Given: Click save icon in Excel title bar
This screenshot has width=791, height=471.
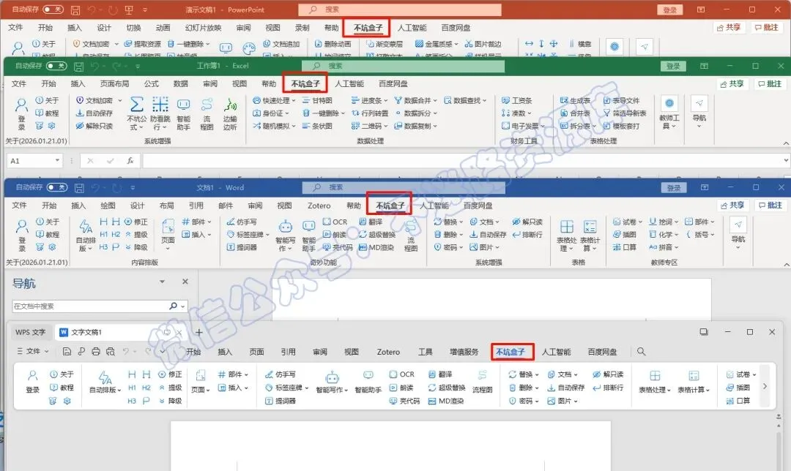Looking at the screenshot, I should coord(78,66).
